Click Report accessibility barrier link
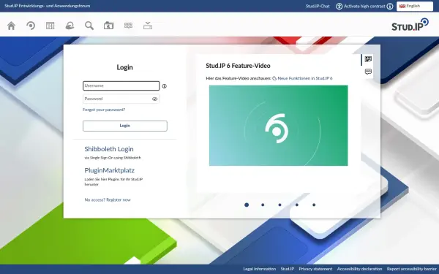439x274 pixels. click(411, 269)
